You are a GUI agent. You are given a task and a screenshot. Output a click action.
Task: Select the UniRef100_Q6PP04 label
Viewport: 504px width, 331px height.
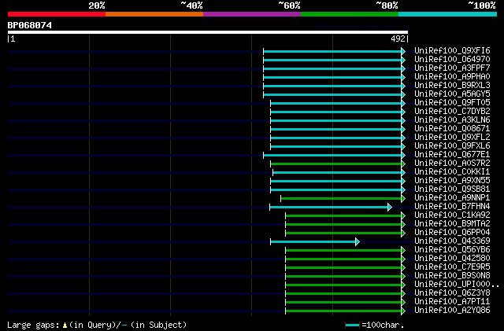tap(452, 233)
